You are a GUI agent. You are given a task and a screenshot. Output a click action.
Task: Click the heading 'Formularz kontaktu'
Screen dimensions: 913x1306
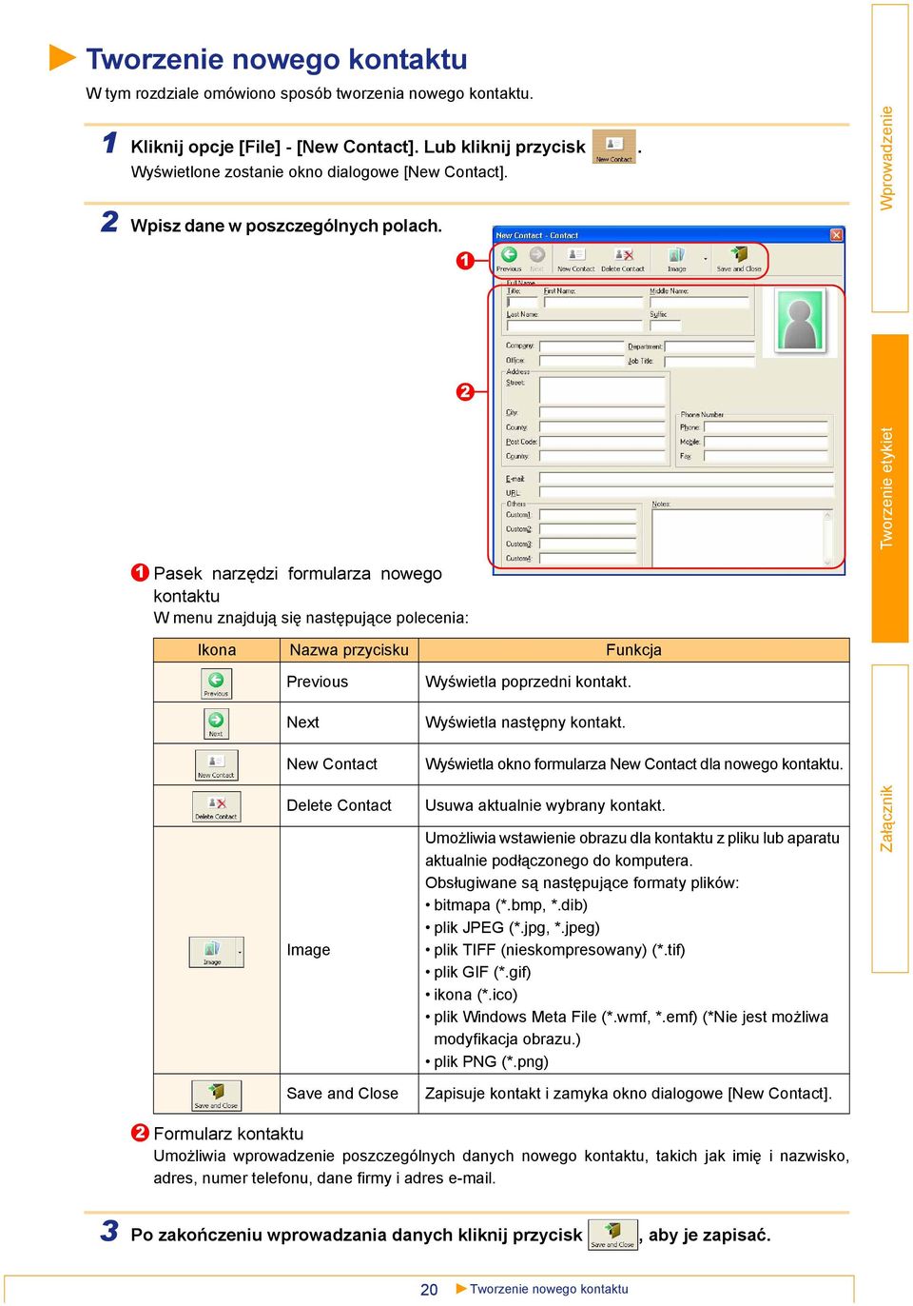click(228, 1134)
